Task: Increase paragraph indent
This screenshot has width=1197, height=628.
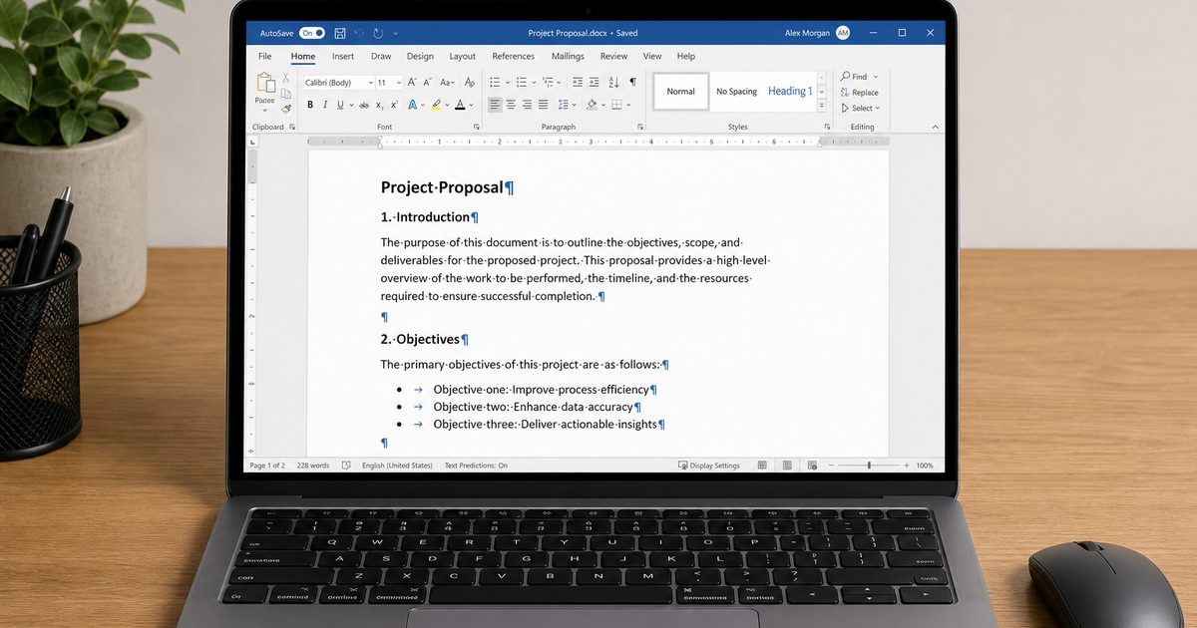Action: (594, 82)
